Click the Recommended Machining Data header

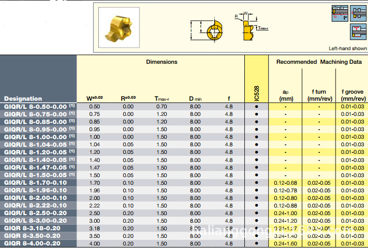[x=318, y=62]
